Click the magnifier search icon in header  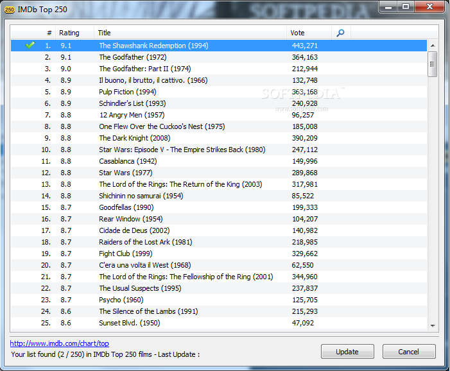(340, 33)
